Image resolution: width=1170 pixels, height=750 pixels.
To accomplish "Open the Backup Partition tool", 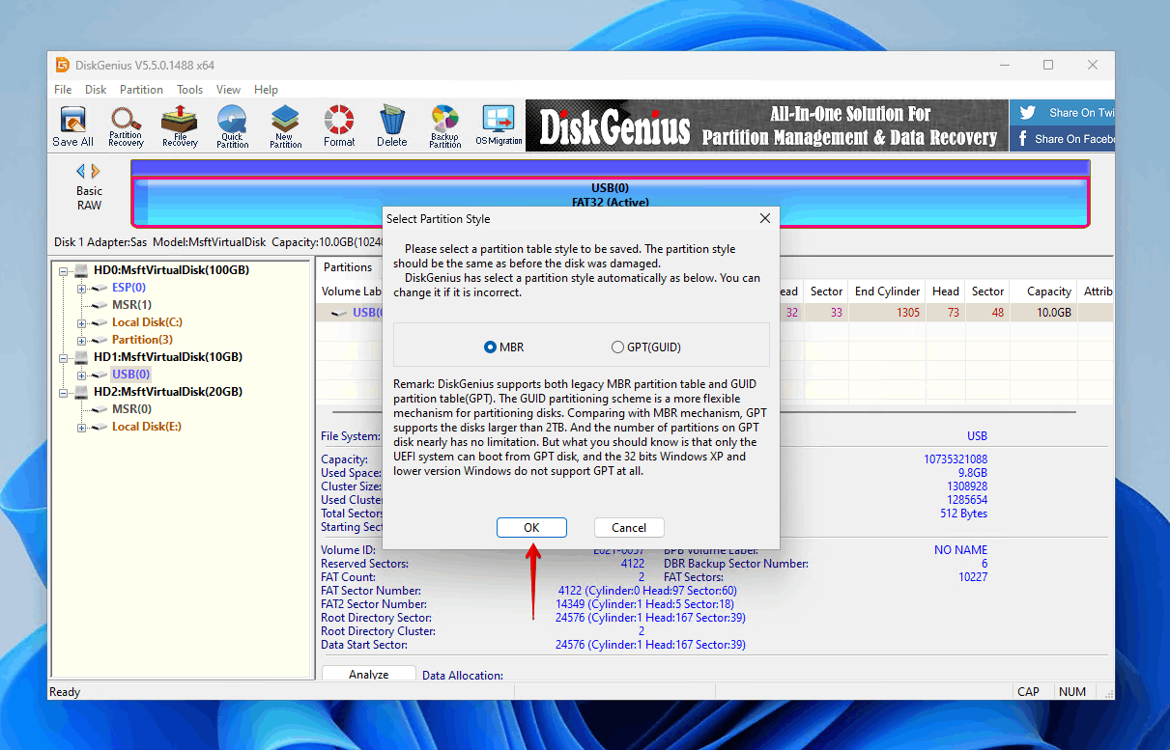I will (444, 125).
